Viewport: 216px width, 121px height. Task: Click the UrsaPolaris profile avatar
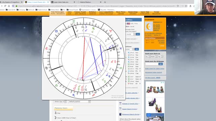148,26
